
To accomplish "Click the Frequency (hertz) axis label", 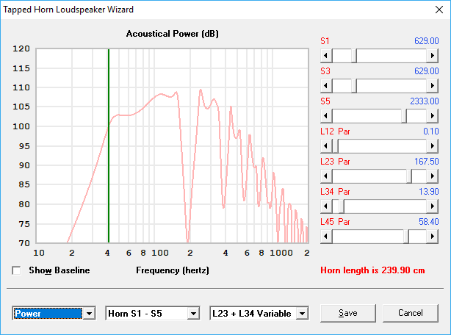I will click(173, 270).
